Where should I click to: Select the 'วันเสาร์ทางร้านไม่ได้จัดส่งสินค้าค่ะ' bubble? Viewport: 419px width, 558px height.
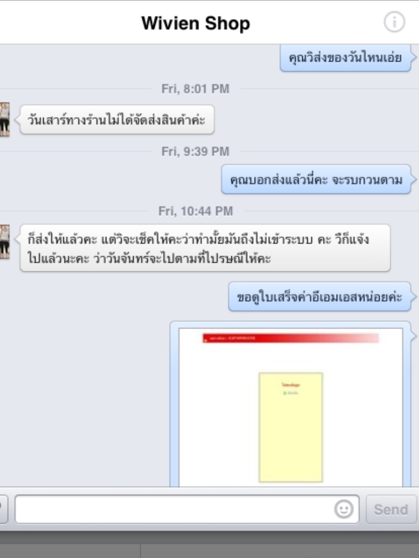(117, 119)
